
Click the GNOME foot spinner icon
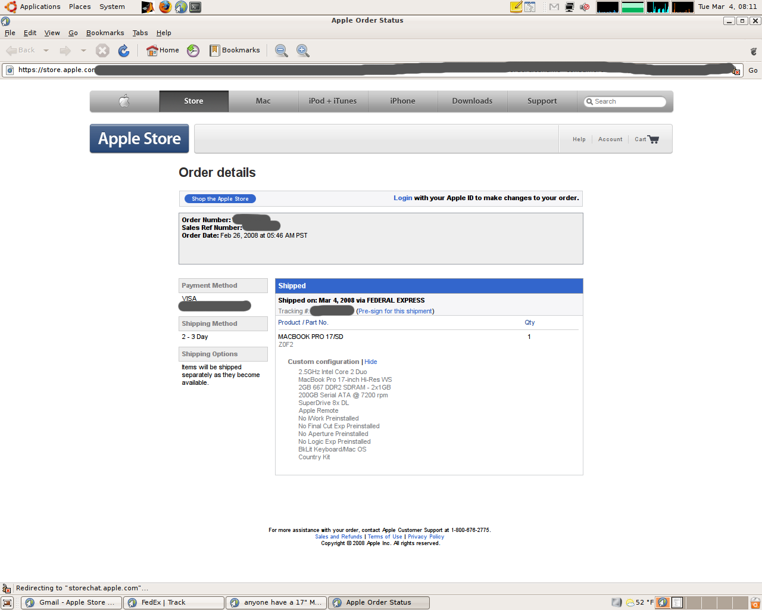[x=754, y=51]
